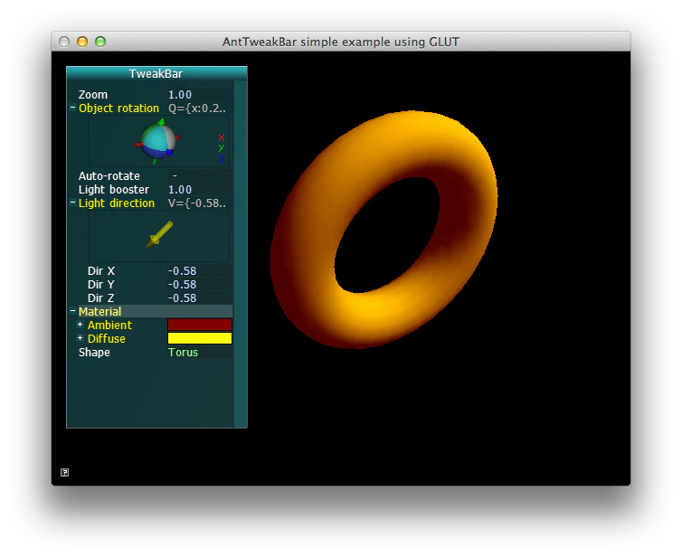This screenshot has width=682, height=557.
Task: Click the yellow light direction arrow widget
Action: (x=159, y=235)
